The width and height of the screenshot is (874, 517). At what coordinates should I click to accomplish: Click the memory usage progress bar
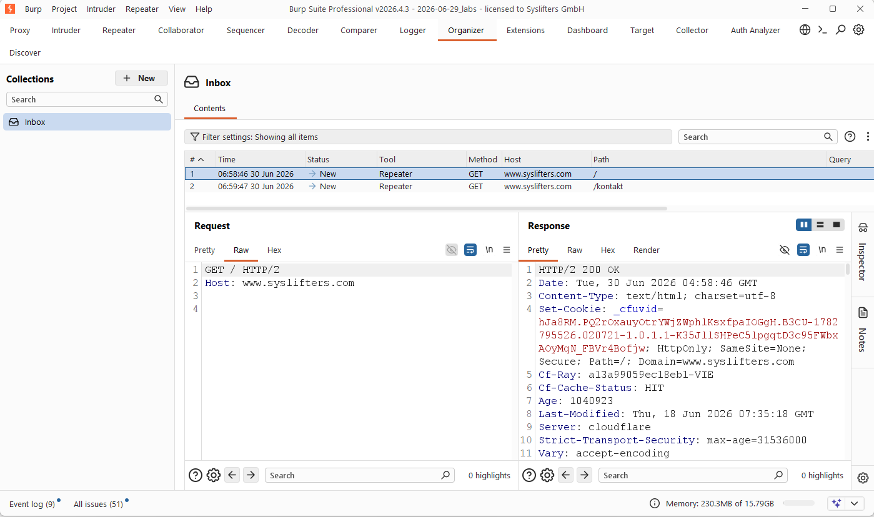[x=798, y=503]
